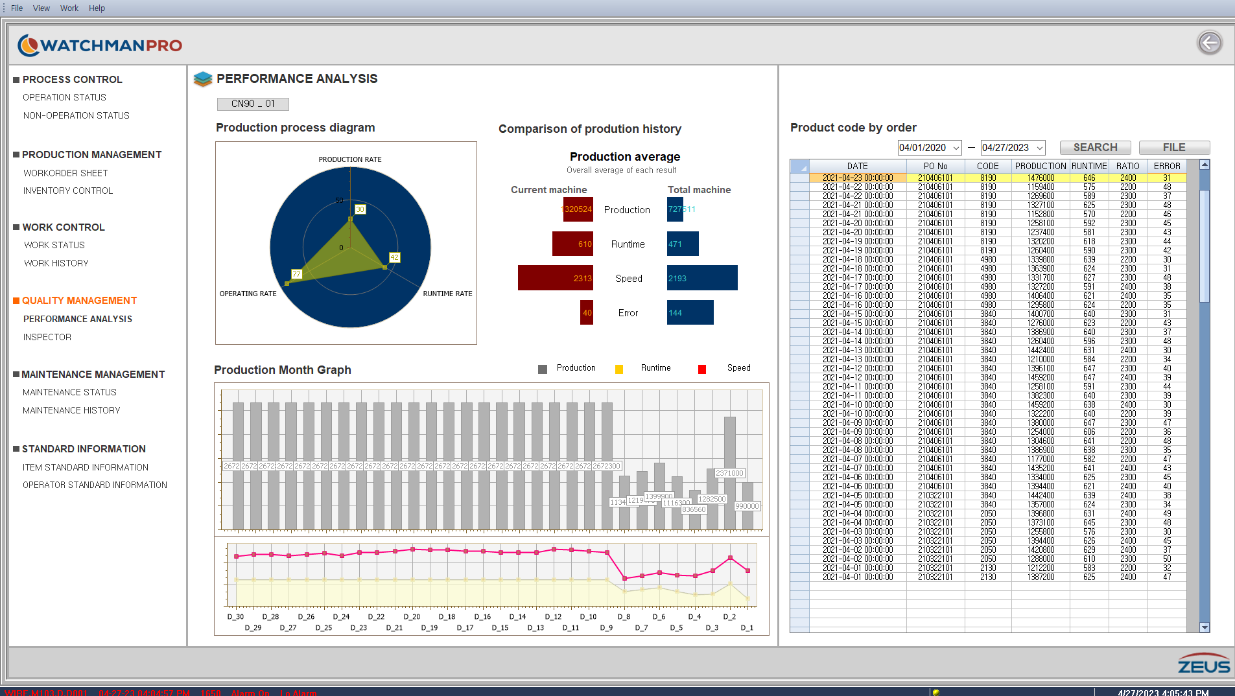
Task: Click the red Speed legend swatch
Action: coord(701,369)
